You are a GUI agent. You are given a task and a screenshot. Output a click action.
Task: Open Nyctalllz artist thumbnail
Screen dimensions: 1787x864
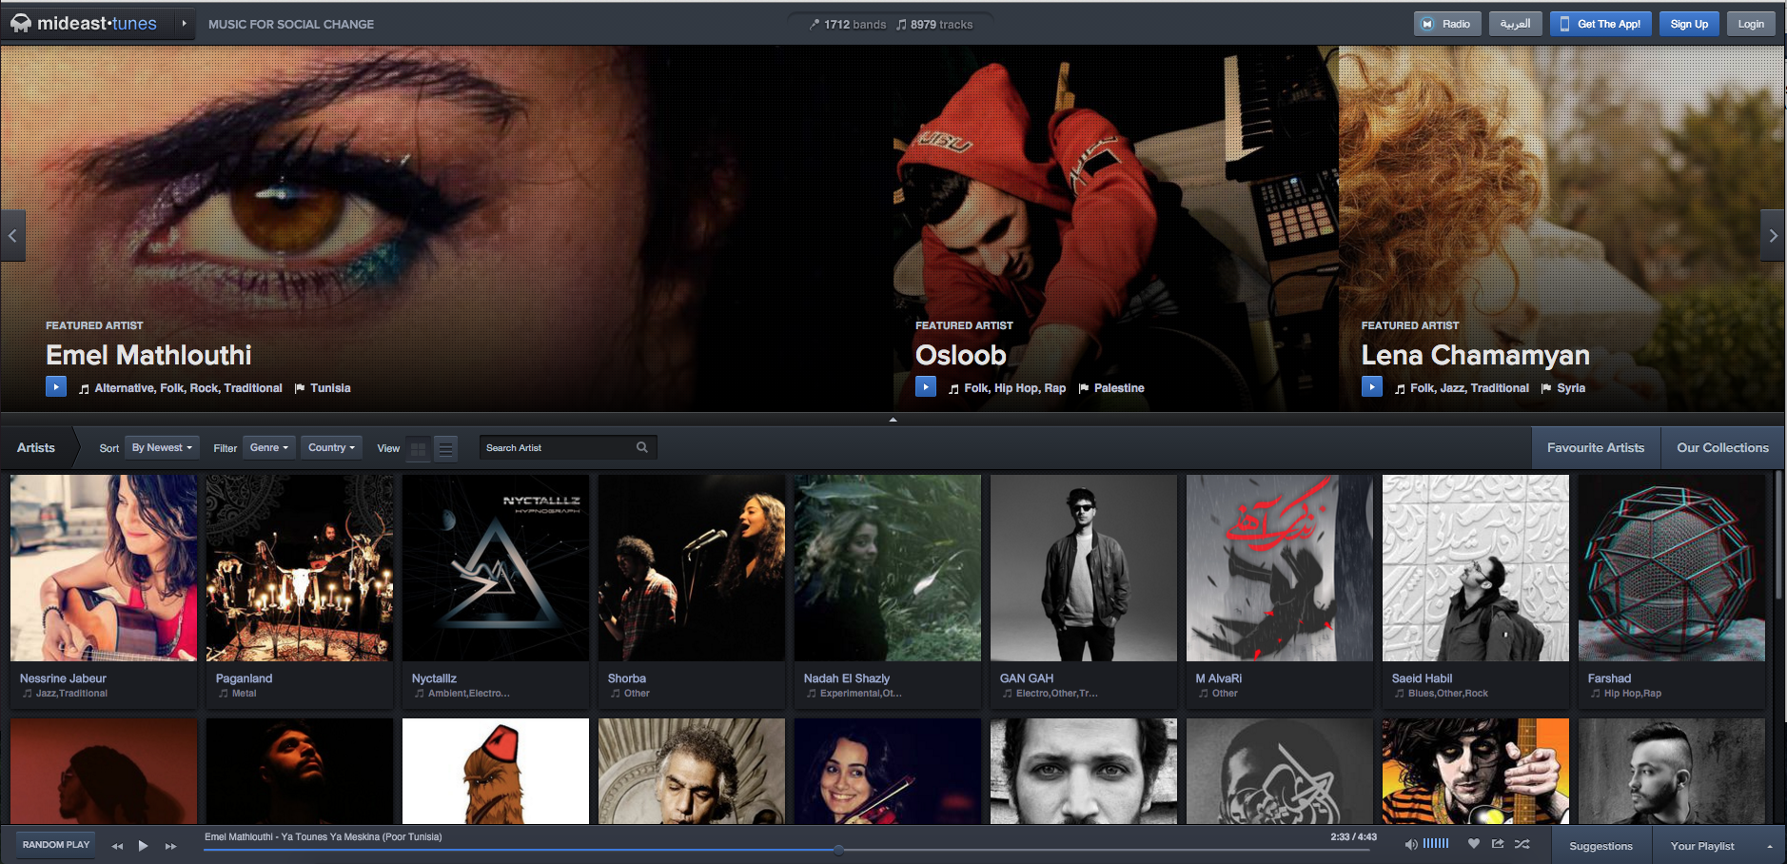point(496,568)
